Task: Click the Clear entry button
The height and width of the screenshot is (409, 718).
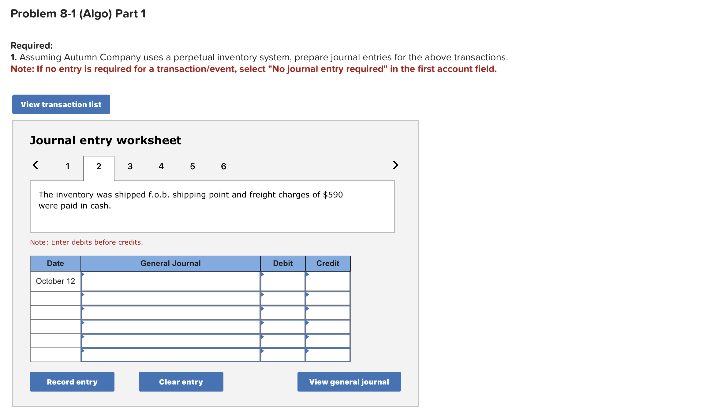Action: click(x=181, y=382)
